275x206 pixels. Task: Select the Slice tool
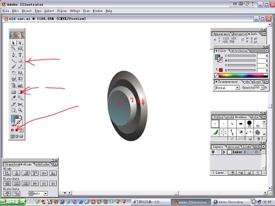pyautogui.click(x=13, y=104)
